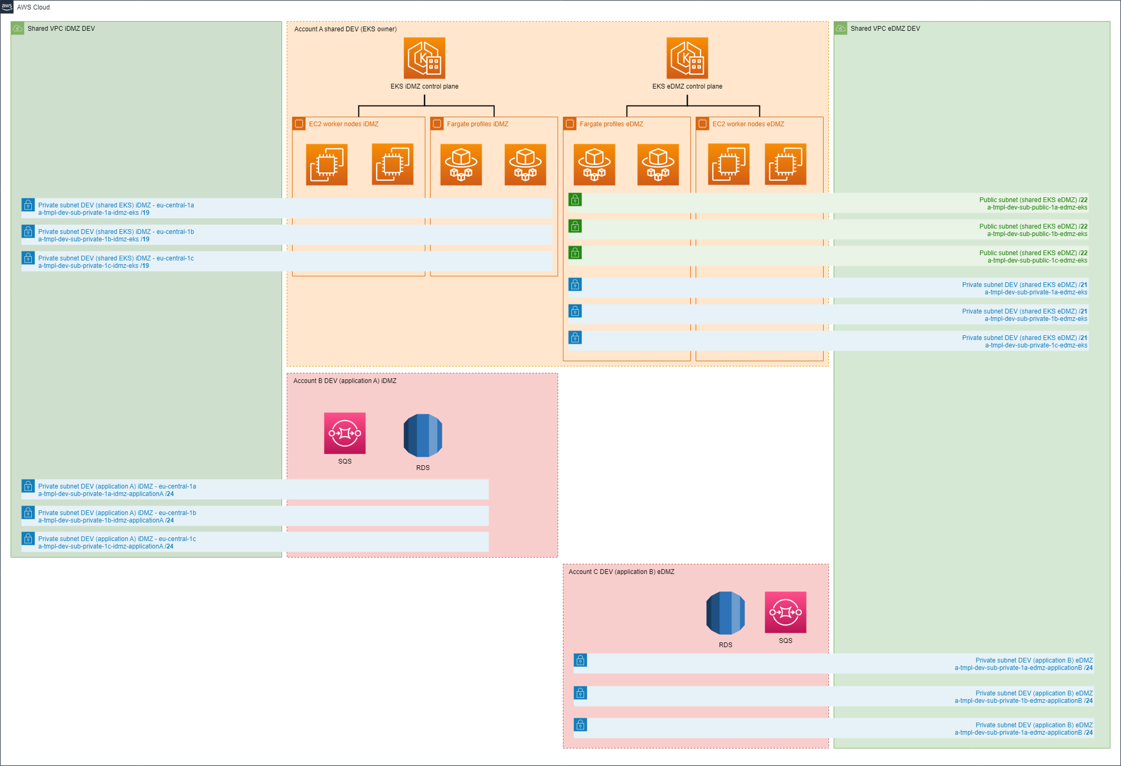Click lock icon of private-1c-edmz-eks subnet

575,338
